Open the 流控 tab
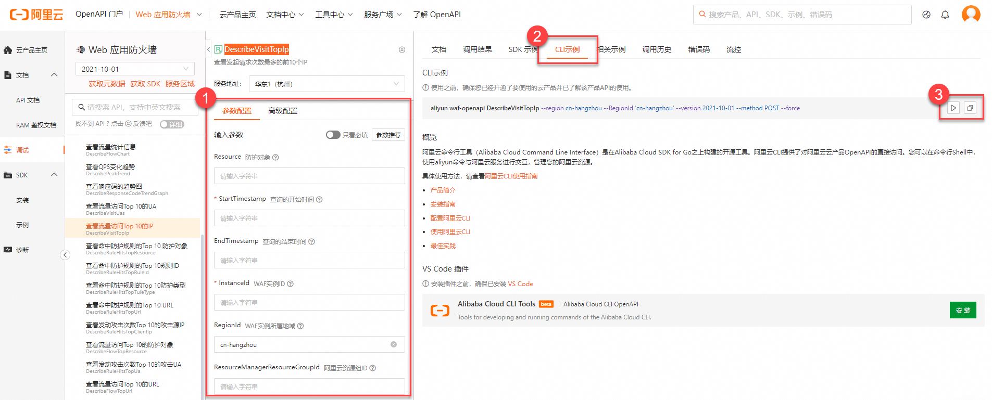The image size is (992, 400). 734,49
